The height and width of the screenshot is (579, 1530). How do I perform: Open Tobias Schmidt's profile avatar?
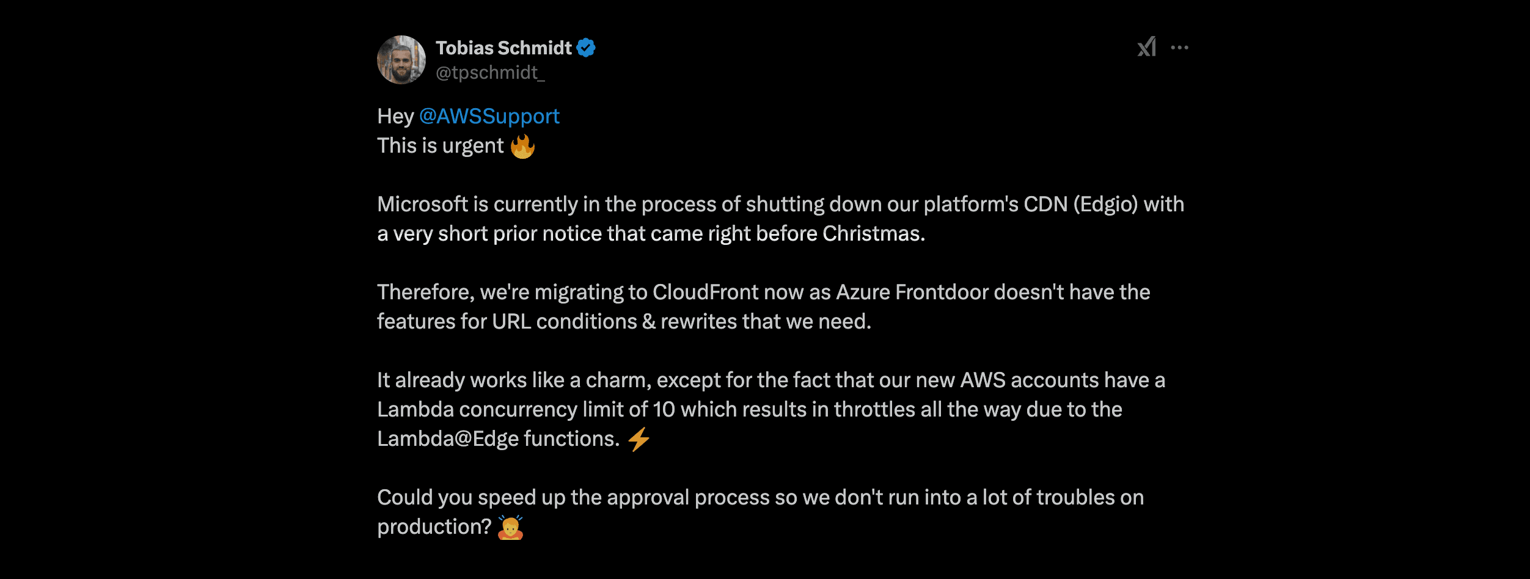pyautogui.click(x=401, y=60)
